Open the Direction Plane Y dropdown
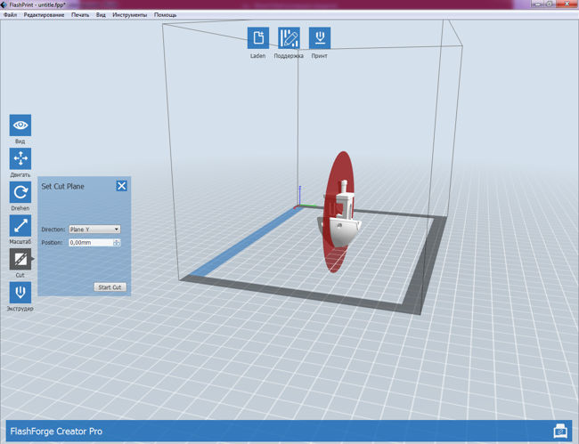 coord(94,229)
